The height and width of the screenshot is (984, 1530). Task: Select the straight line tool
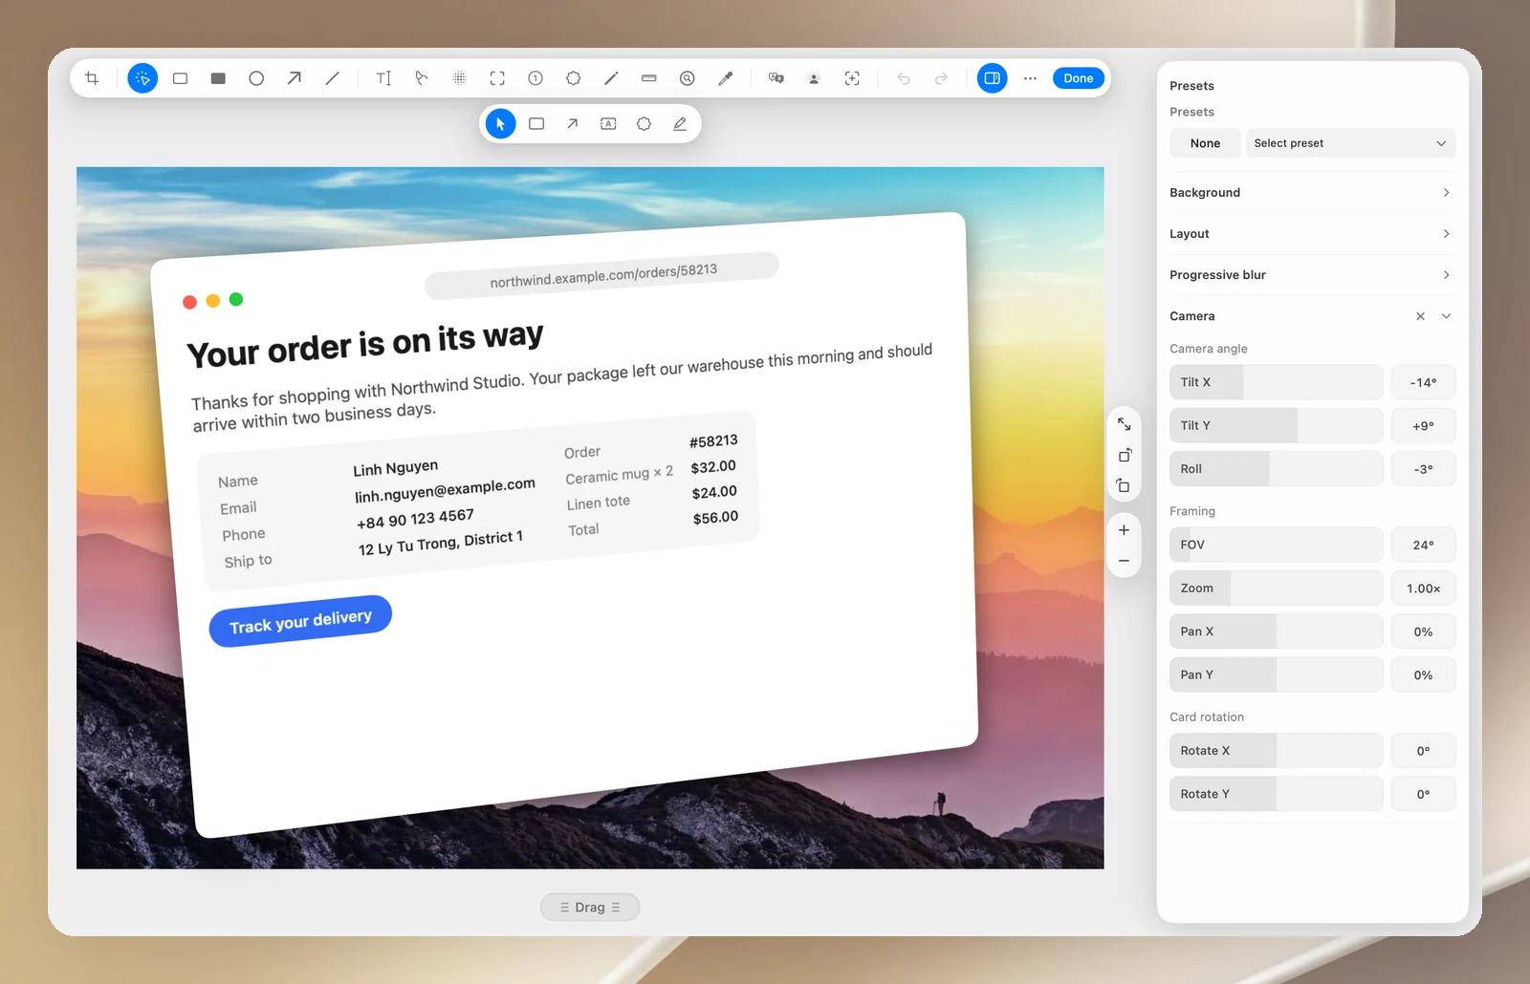point(332,78)
